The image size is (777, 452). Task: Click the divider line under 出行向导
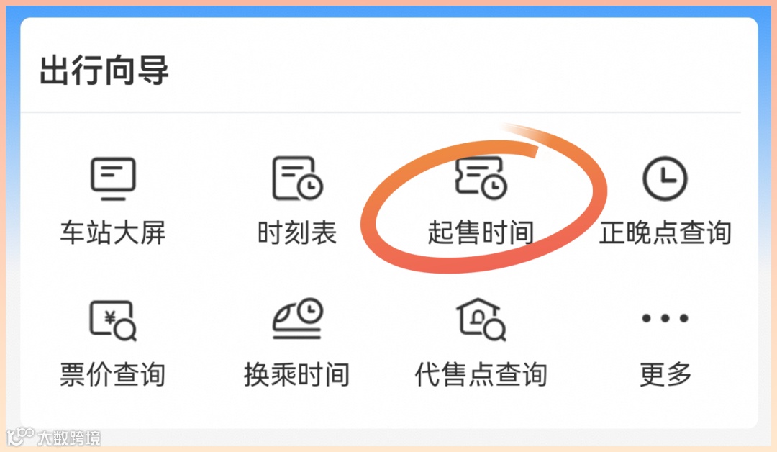coord(381,112)
